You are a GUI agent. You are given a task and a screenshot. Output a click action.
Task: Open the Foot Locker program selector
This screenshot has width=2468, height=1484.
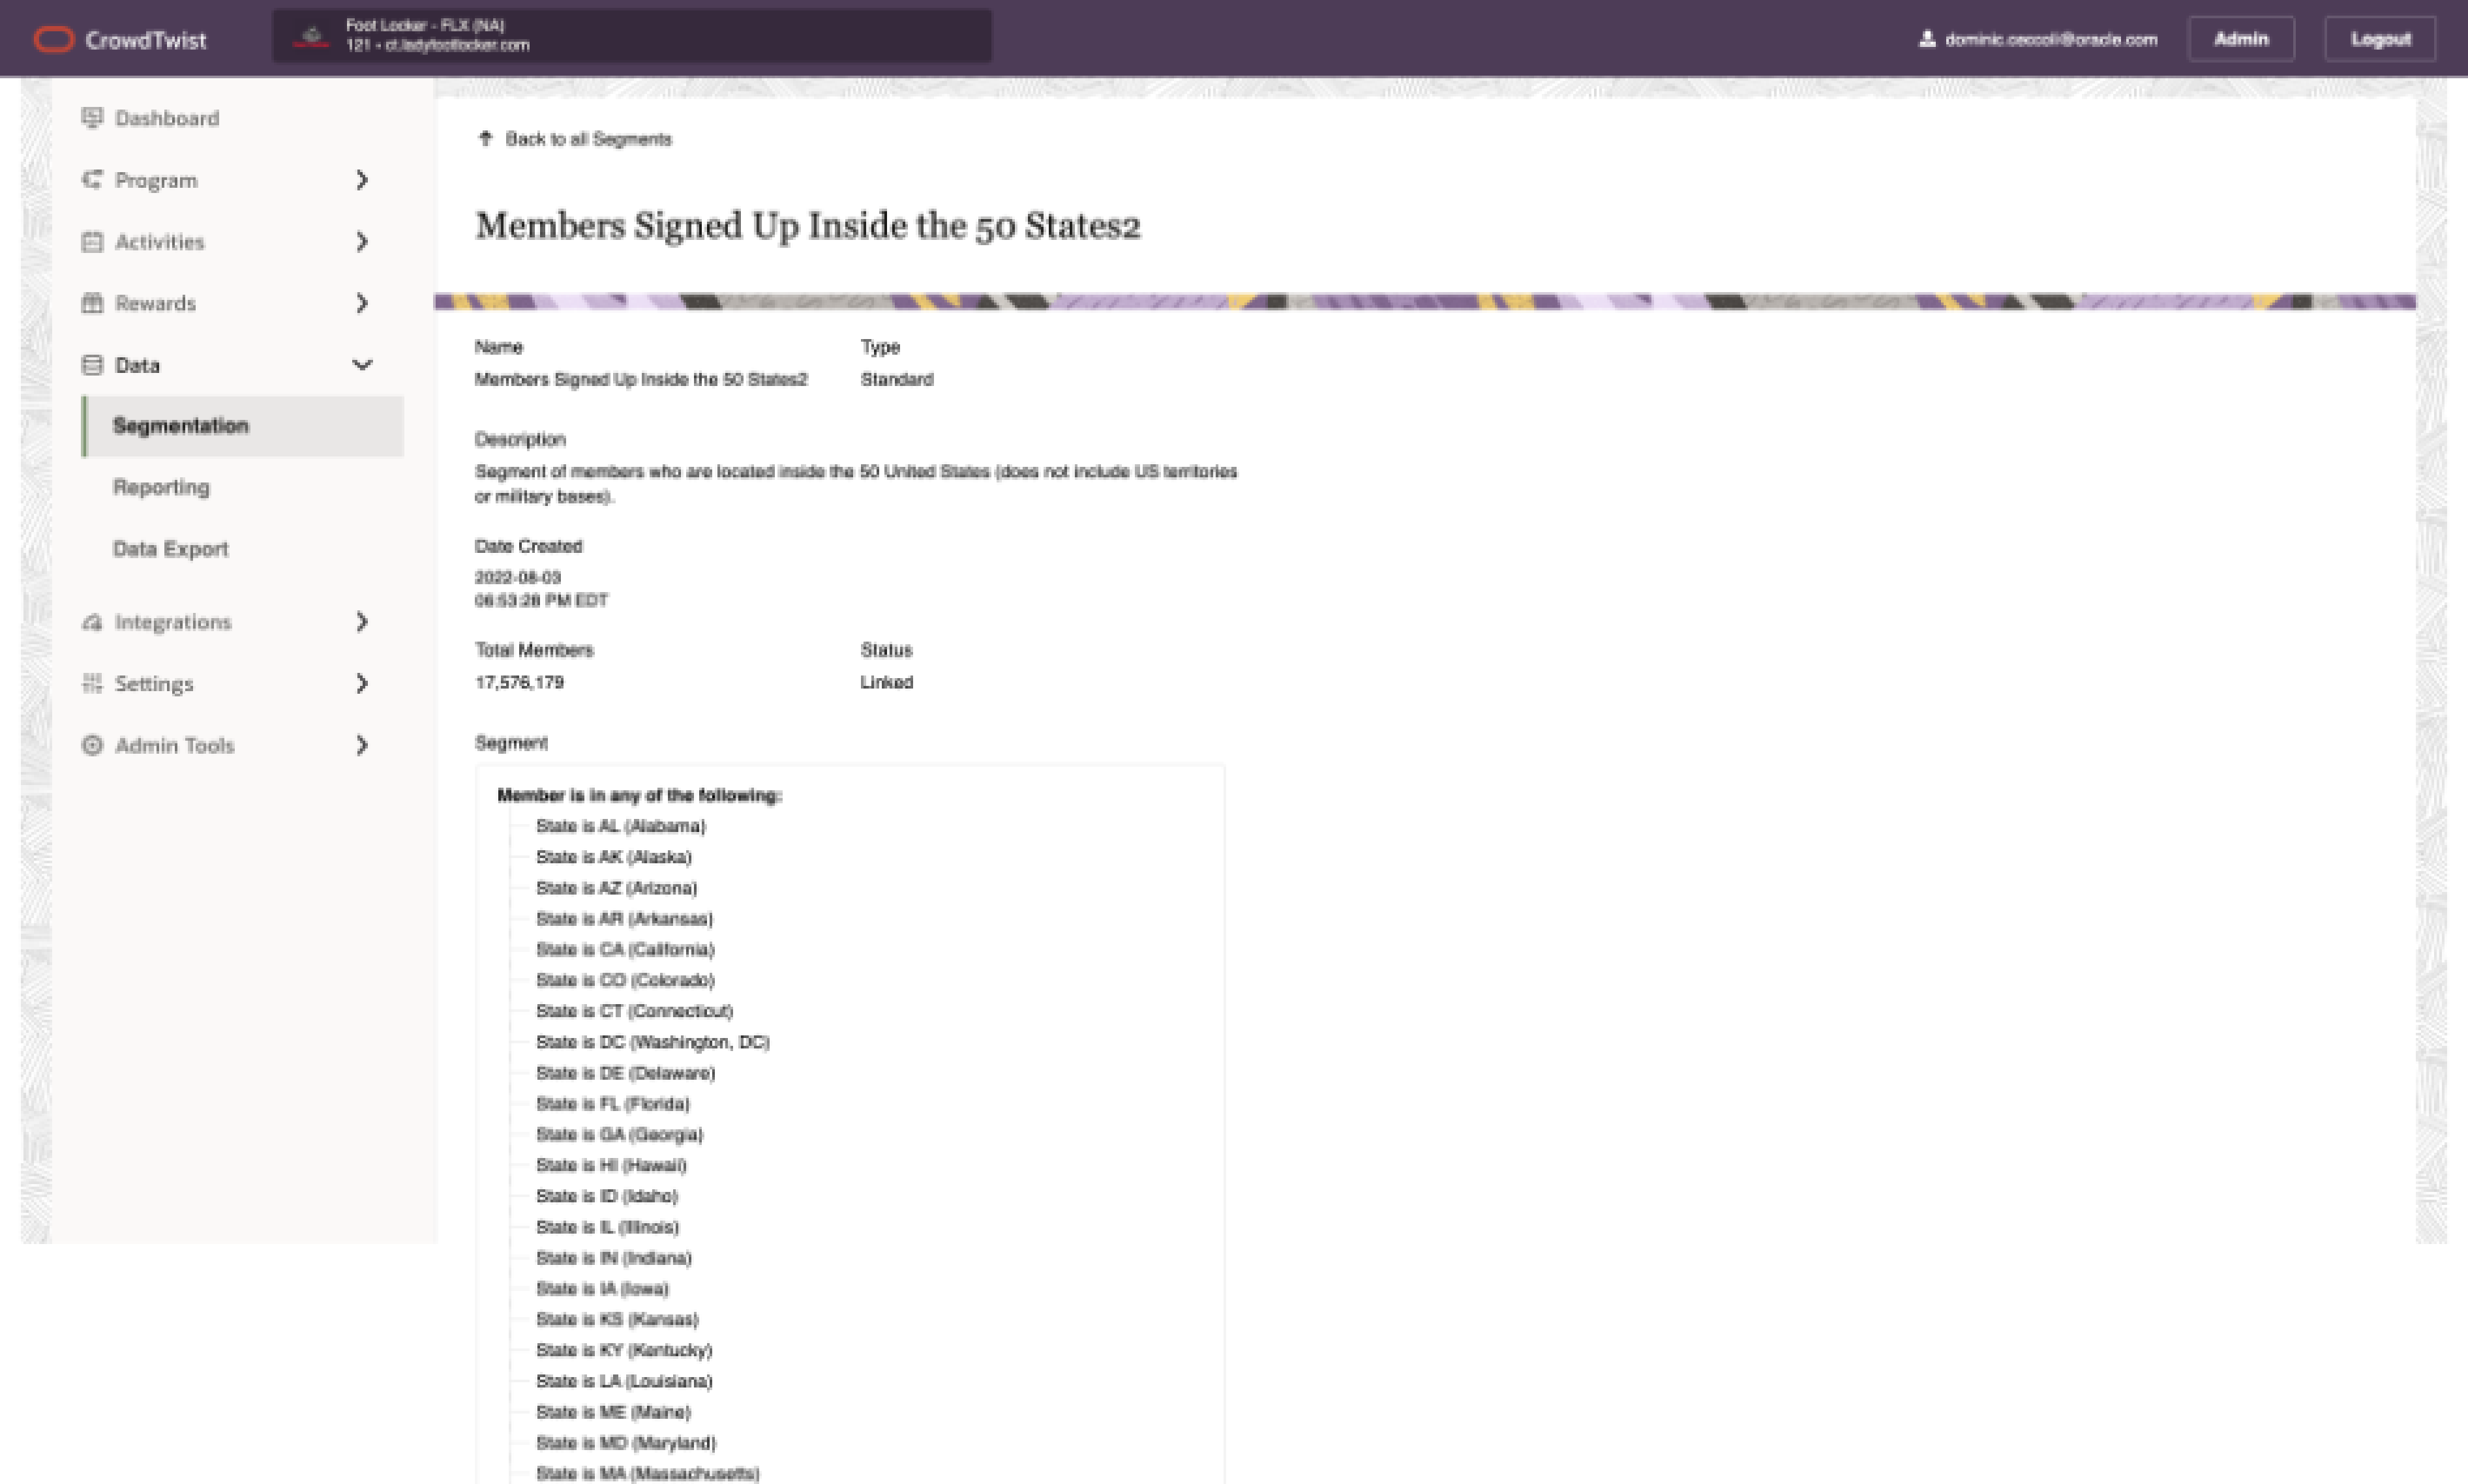632,36
